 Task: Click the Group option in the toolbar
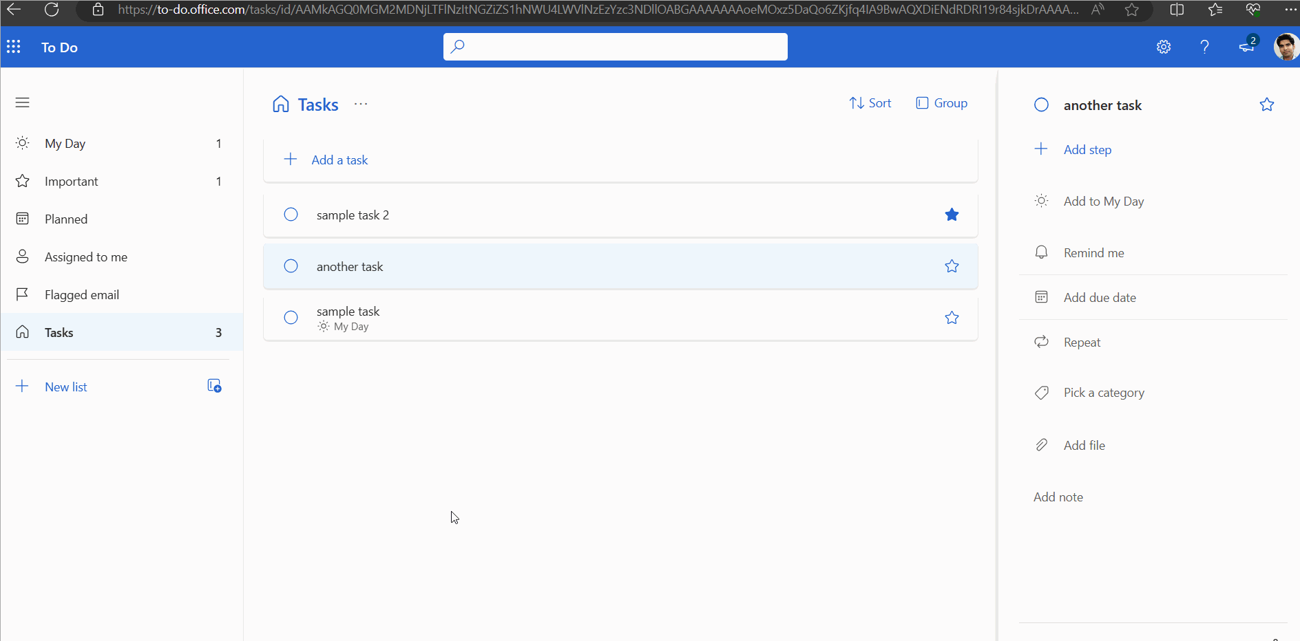(x=941, y=102)
